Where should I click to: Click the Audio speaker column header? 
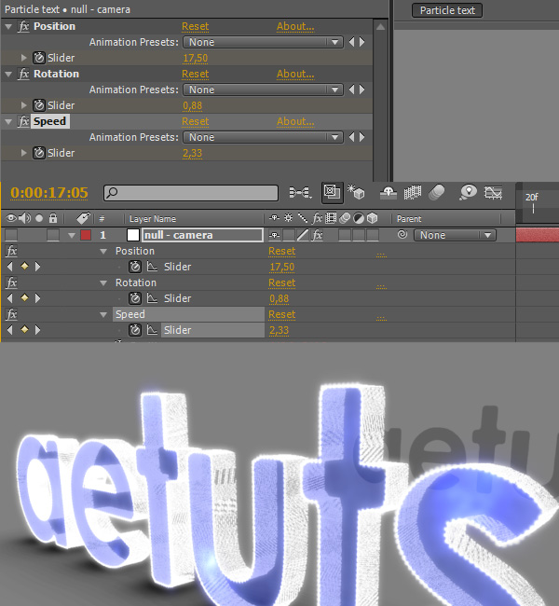25,218
